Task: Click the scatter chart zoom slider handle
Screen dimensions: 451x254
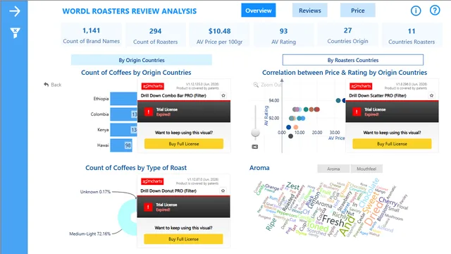Action: pyautogui.click(x=255, y=133)
